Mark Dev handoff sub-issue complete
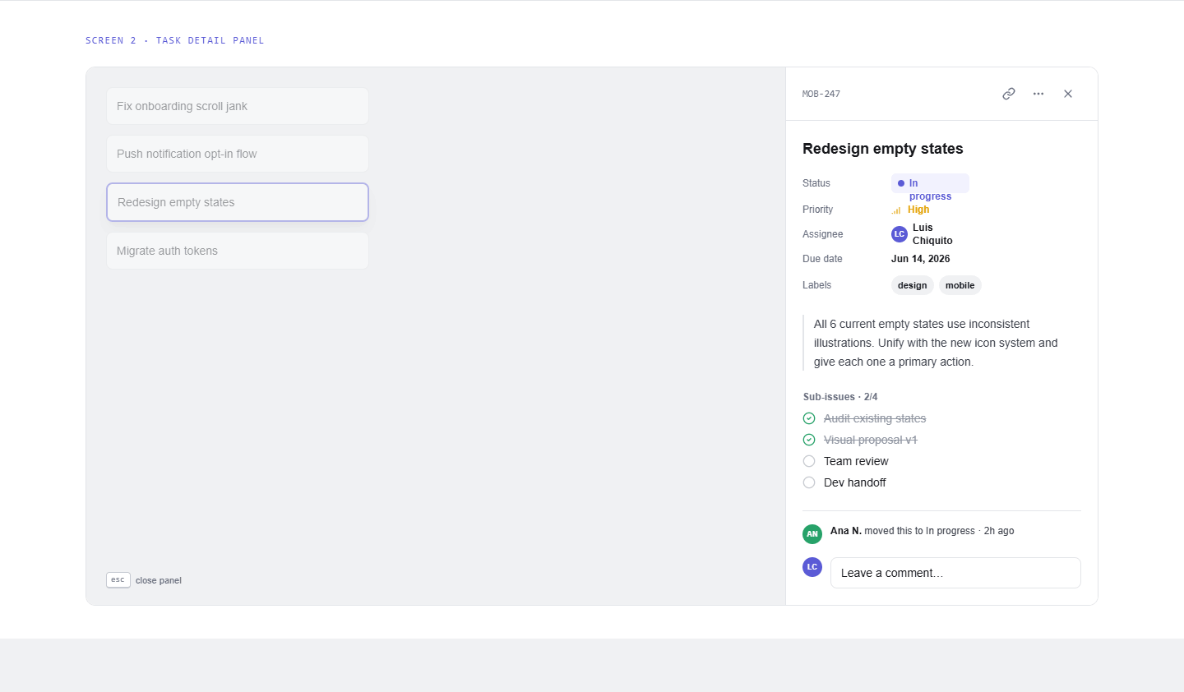The width and height of the screenshot is (1184, 692). pyautogui.click(x=809, y=482)
